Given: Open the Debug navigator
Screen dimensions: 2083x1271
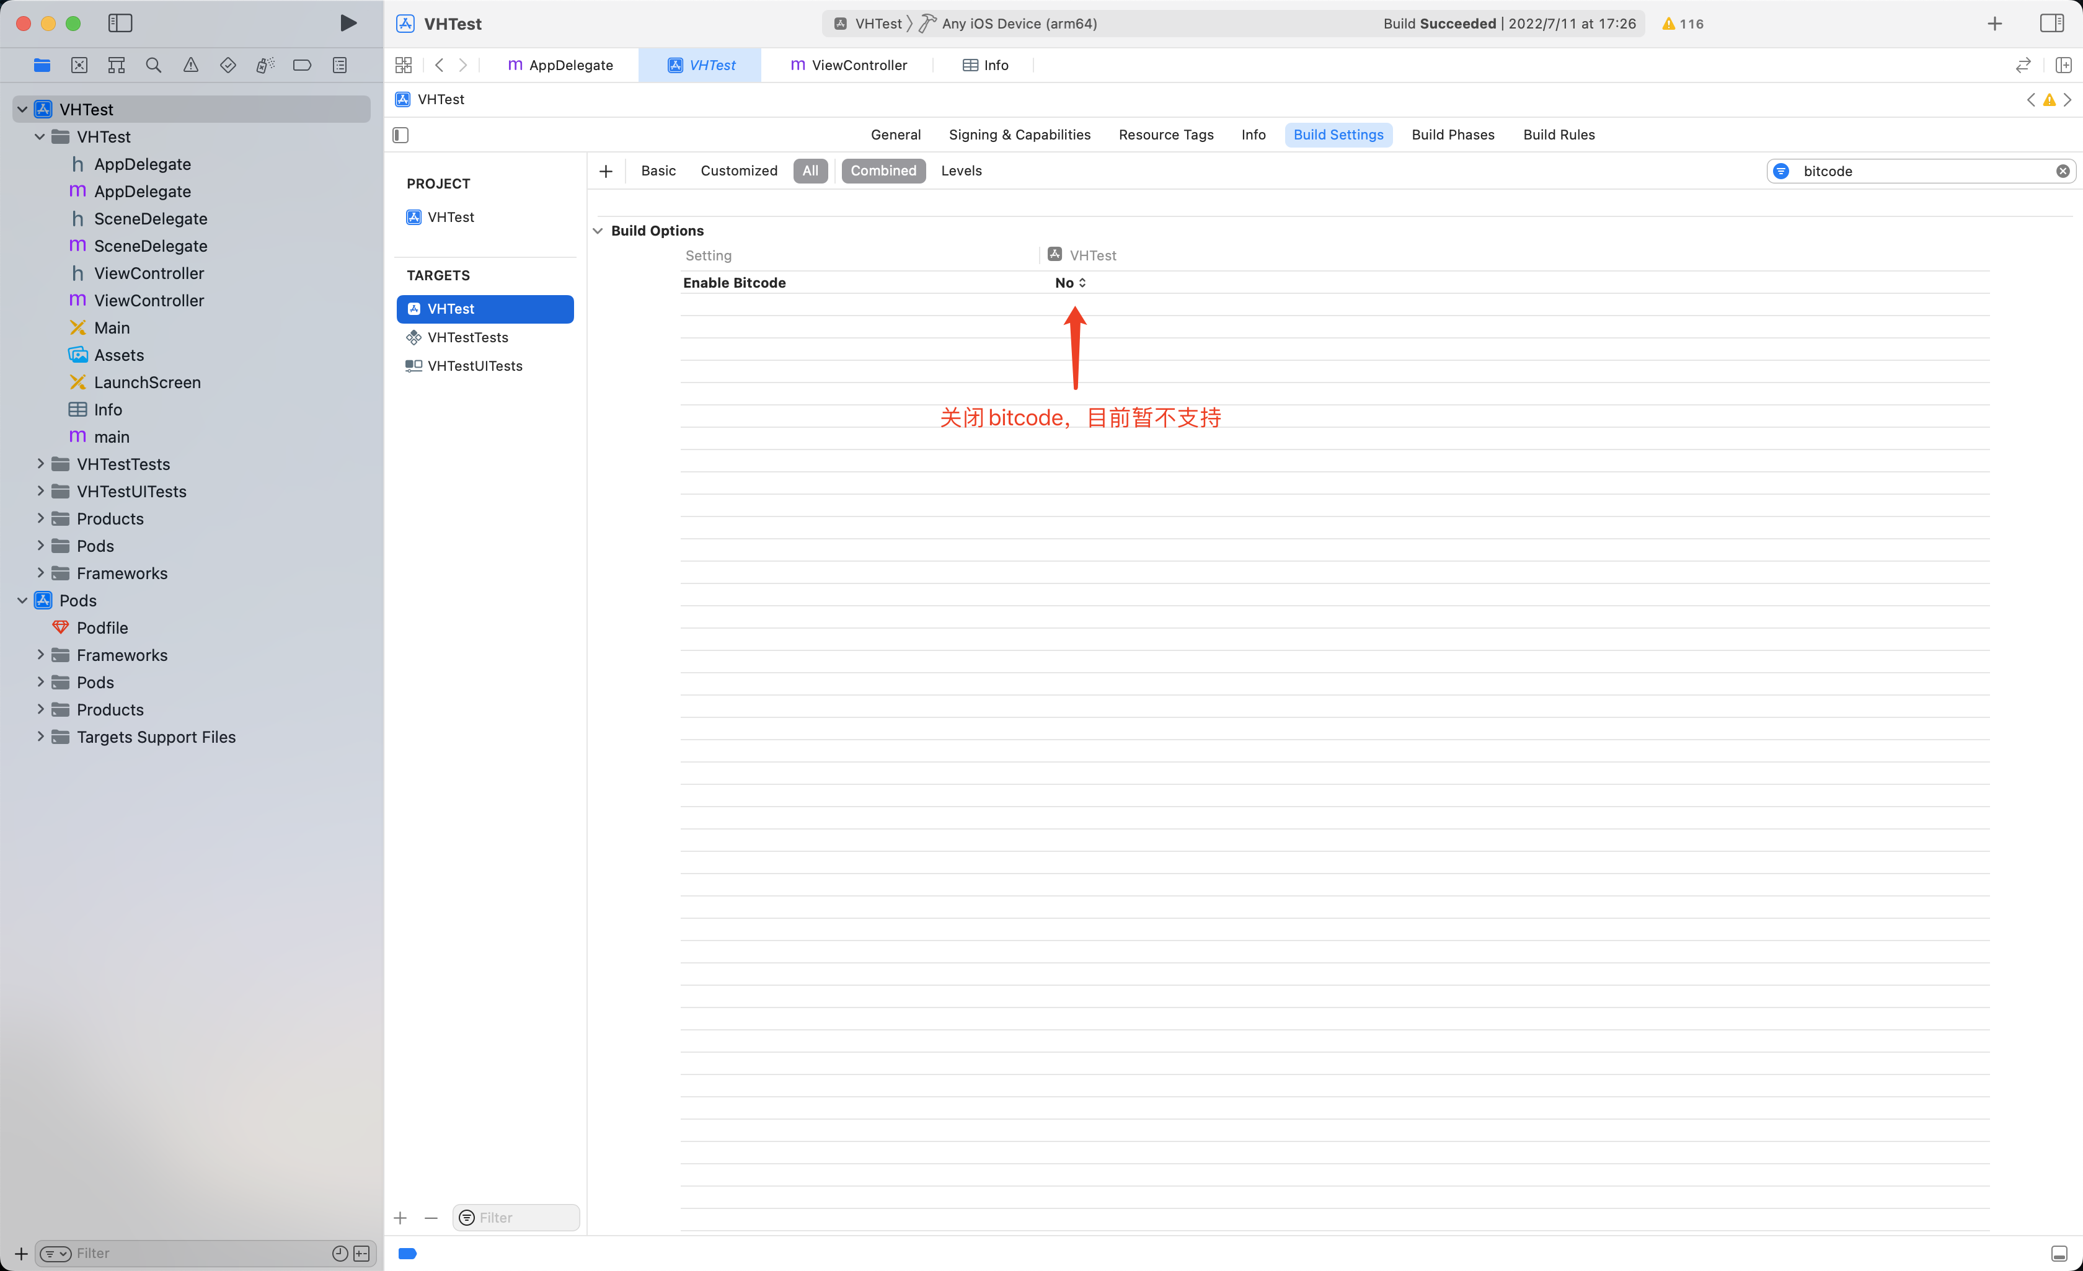Looking at the screenshot, I should click(x=265, y=65).
